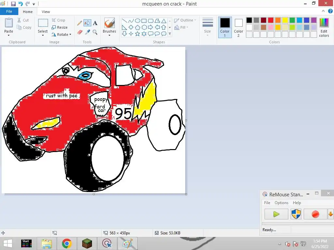334x250 pixels.
Task: Choose the Five-point star shape
Action: point(138,34)
